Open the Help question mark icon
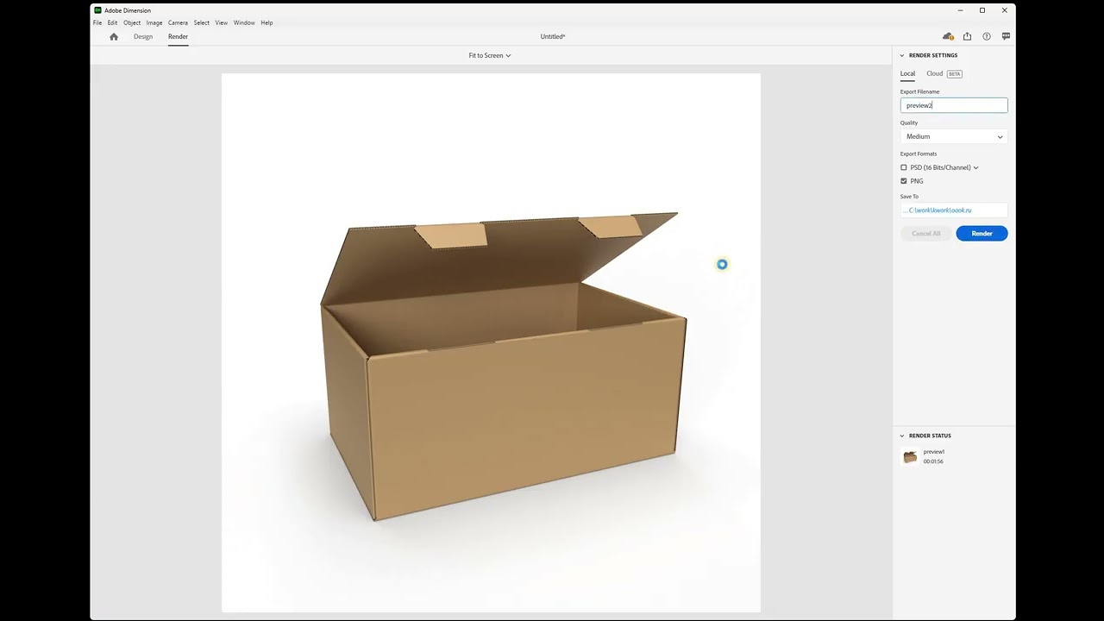The width and height of the screenshot is (1104, 621). pos(987,36)
